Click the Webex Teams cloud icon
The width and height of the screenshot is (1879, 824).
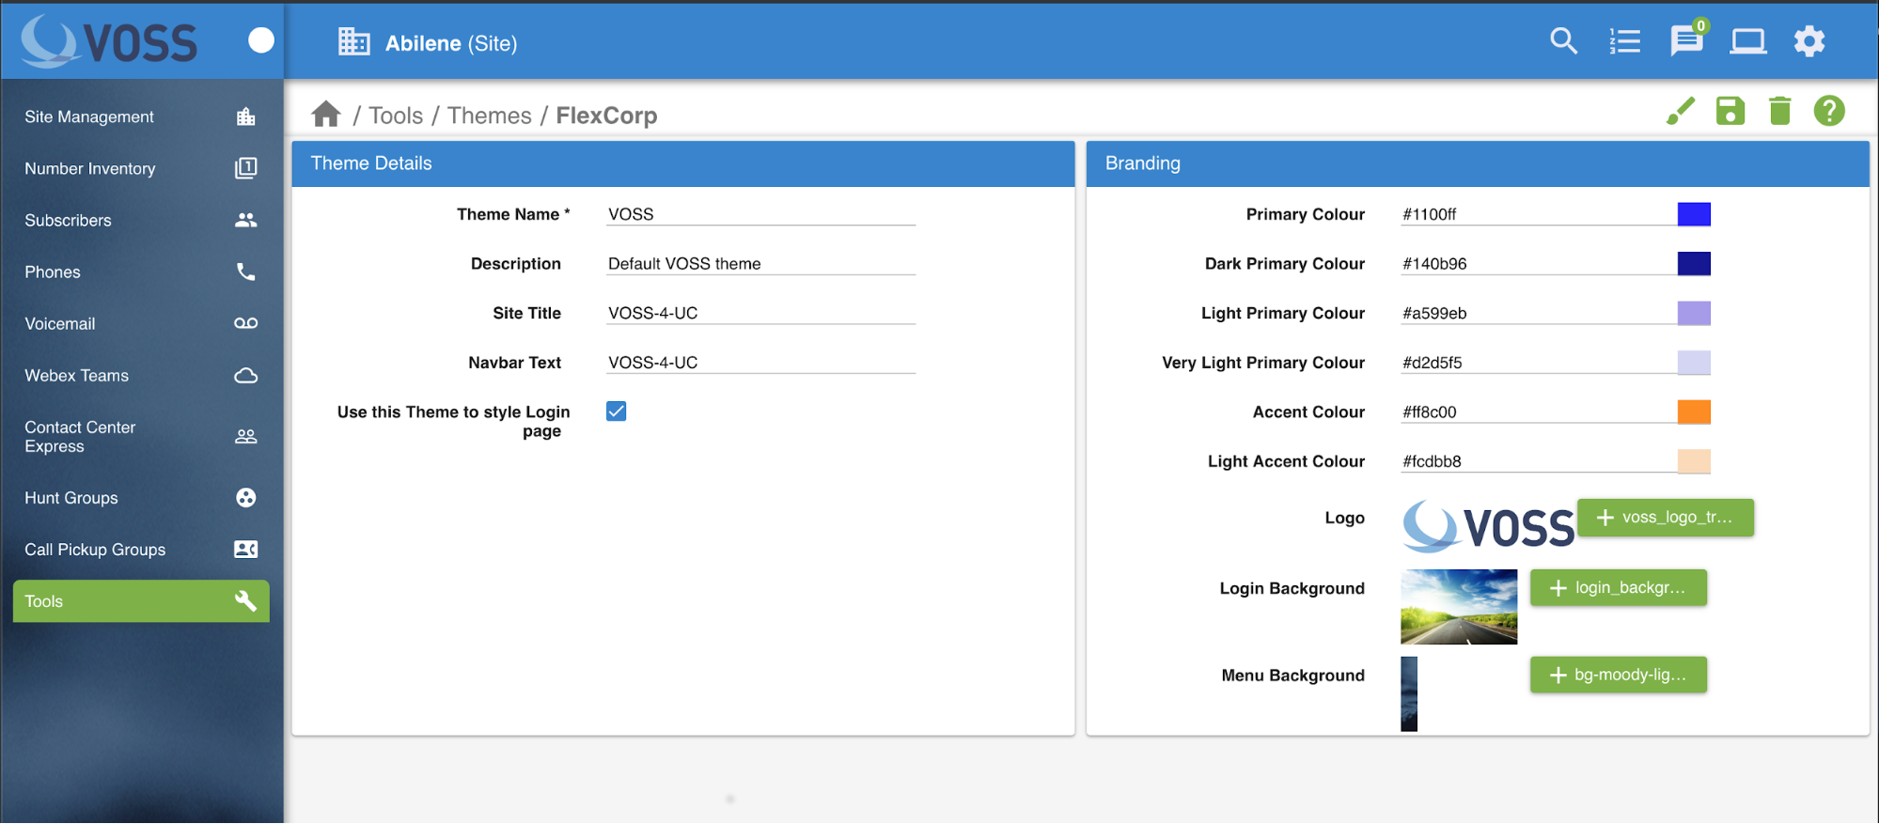(246, 375)
